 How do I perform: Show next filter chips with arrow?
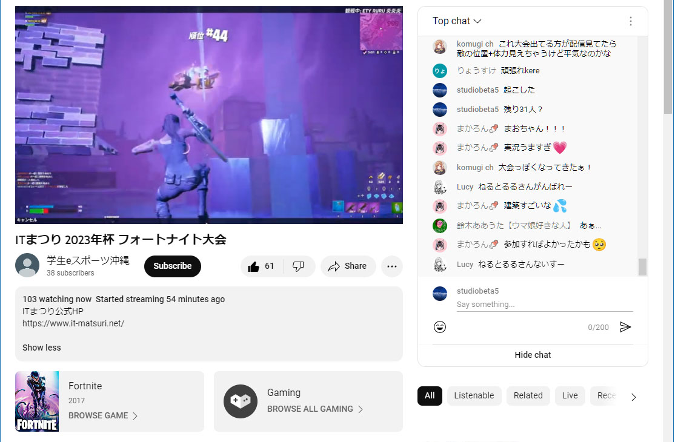coord(633,397)
